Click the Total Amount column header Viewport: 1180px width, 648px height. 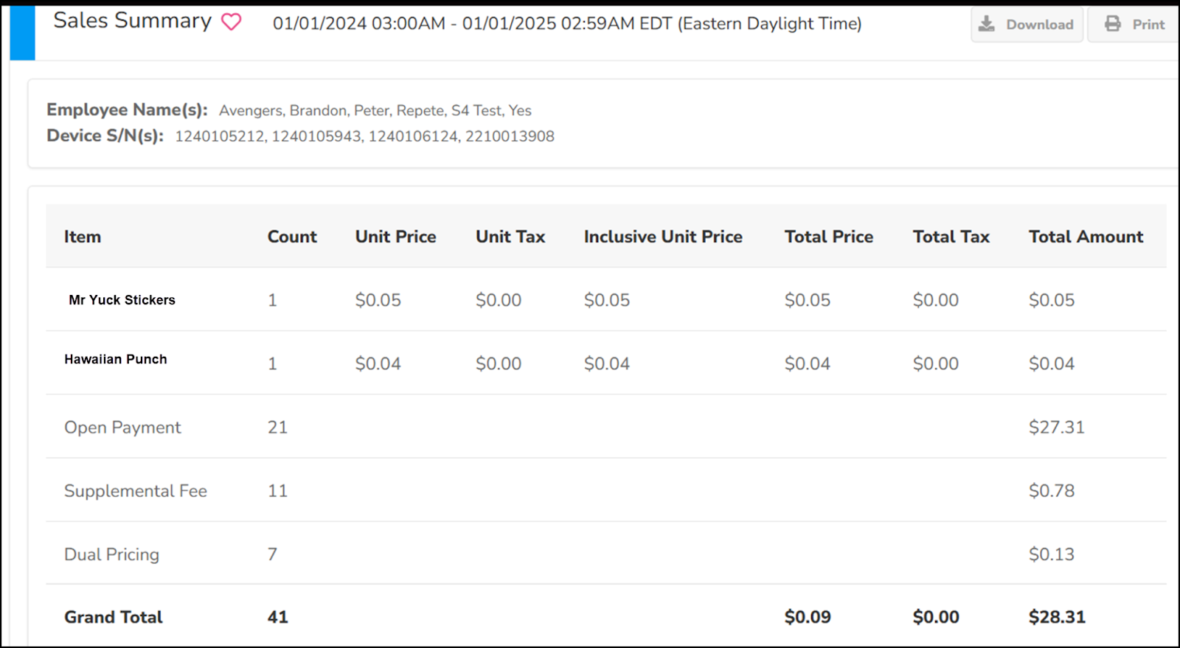(x=1086, y=237)
